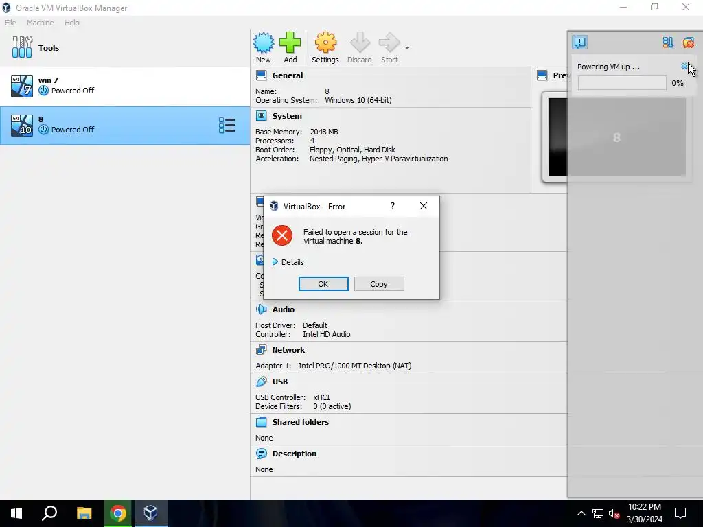The height and width of the screenshot is (527, 703).
Task: Open the Help menu
Action: point(71,23)
